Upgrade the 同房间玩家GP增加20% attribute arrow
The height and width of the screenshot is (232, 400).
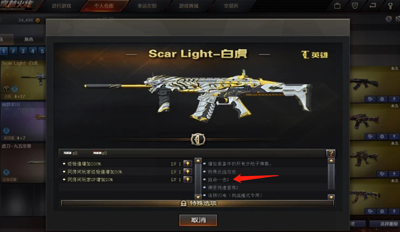click(x=188, y=180)
